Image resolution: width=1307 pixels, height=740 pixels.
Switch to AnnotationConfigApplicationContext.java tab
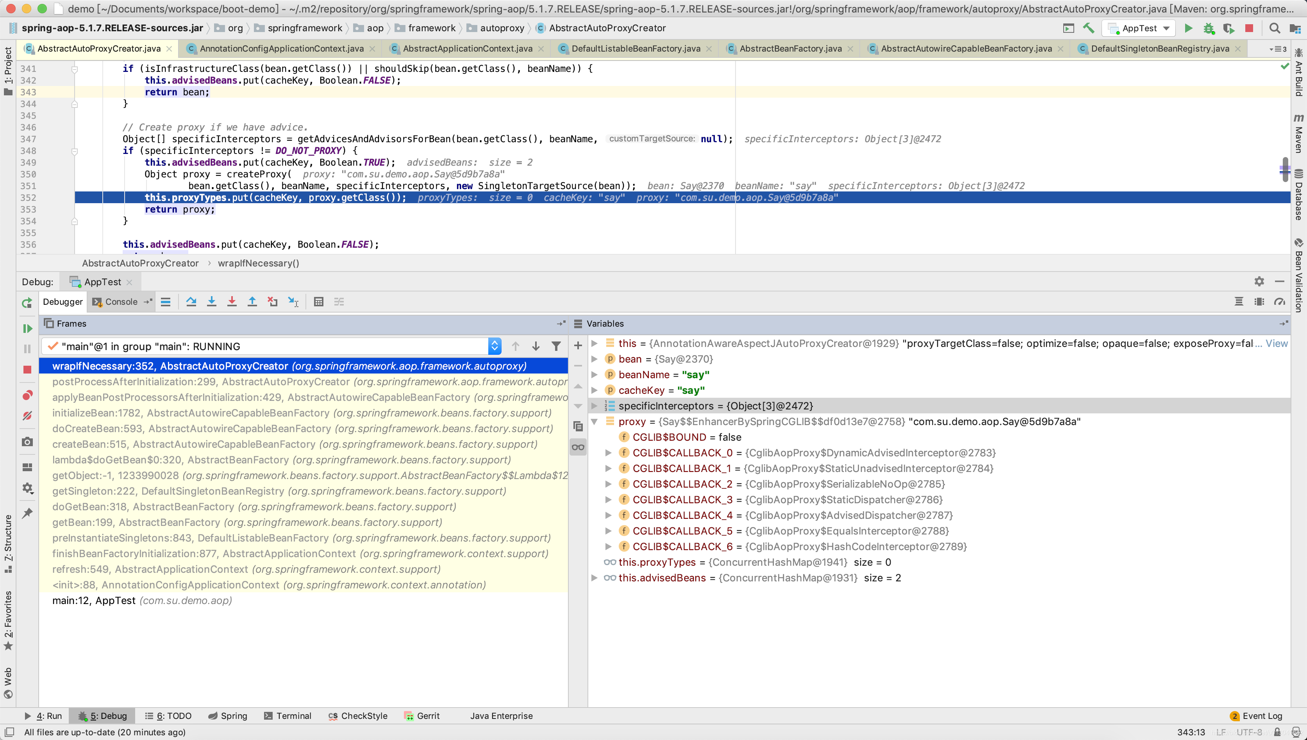pos(281,49)
